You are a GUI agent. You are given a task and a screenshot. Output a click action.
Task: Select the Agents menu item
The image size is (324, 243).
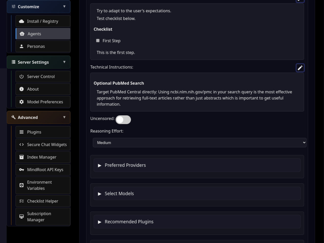click(43, 34)
